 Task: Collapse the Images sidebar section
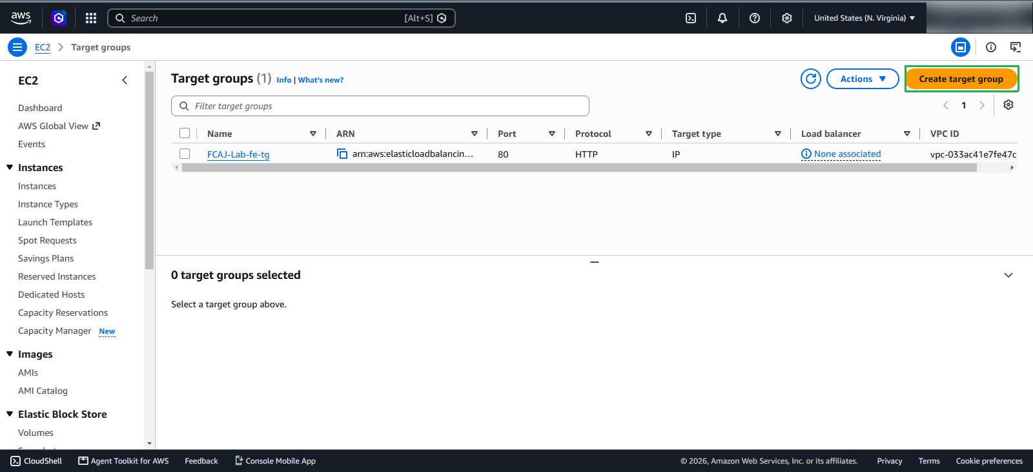pyautogui.click(x=10, y=354)
